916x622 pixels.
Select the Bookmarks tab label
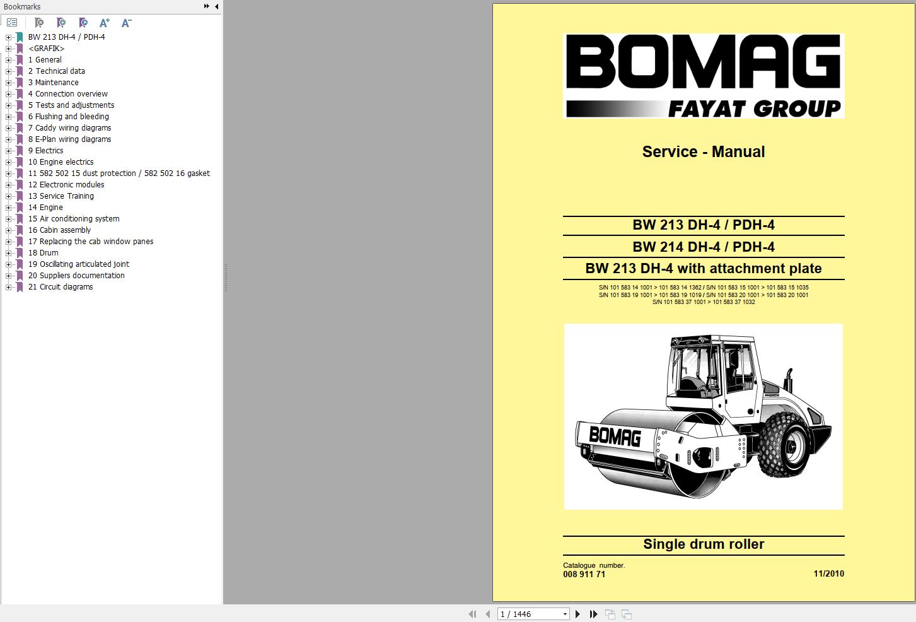[21, 6]
